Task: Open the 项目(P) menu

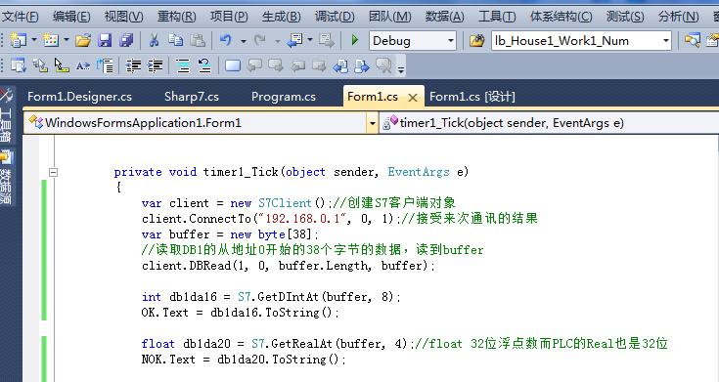Action: [229, 17]
